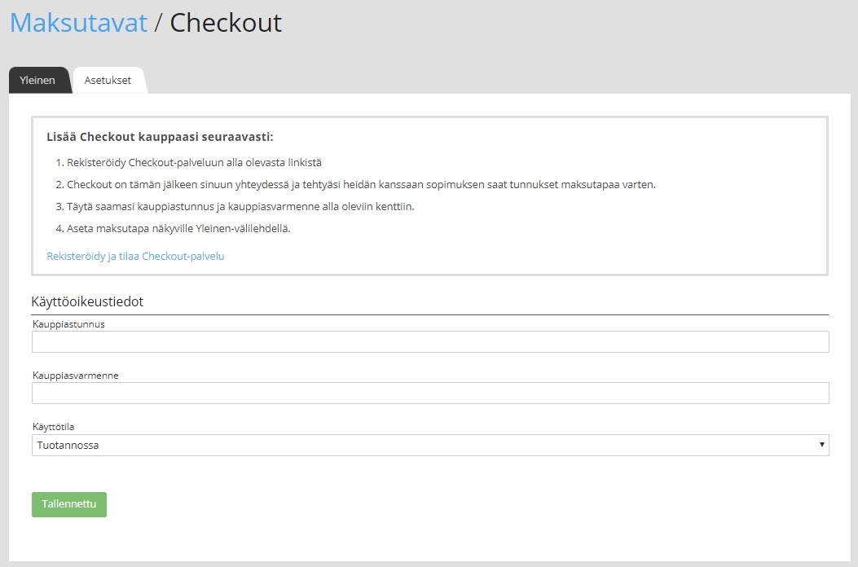
Task: Click step 1 text Rekisteröidy Checkout-palveluun
Action: tap(194, 163)
